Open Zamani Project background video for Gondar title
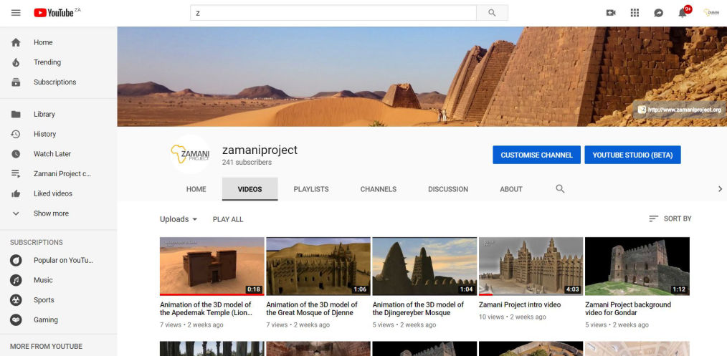727x356 pixels. pos(628,309)
